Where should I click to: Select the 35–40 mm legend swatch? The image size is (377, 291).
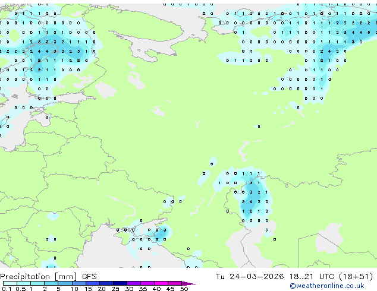pyautogui.click(x=147, y=283)
